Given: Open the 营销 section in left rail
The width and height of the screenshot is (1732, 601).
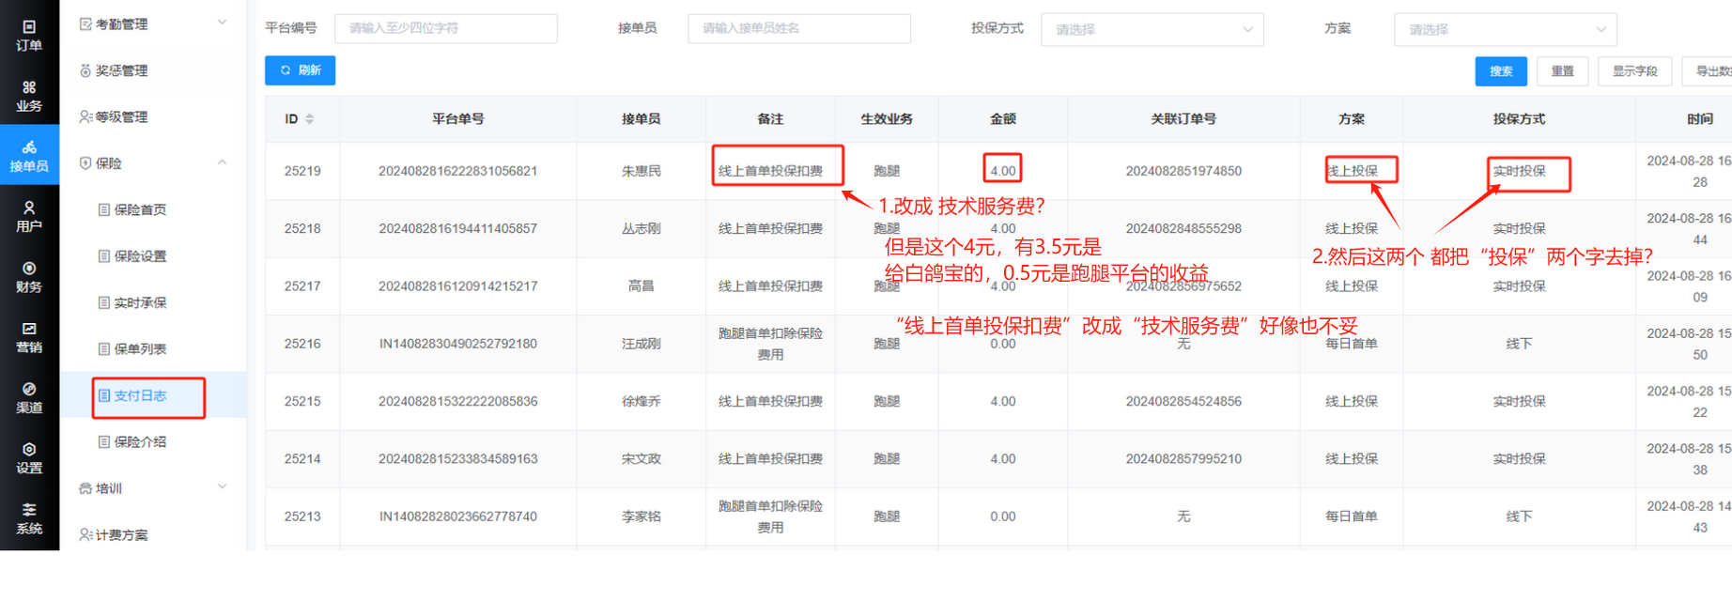Looking at the screenshot, I should (29, 337).
